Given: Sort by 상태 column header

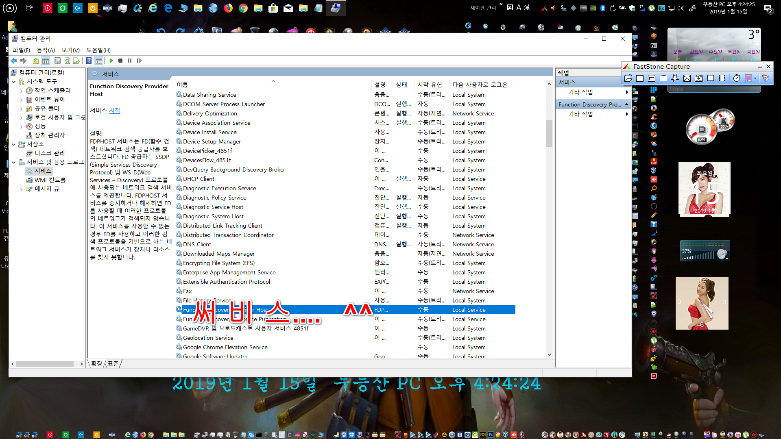Looking at the screenshot, I should click(403, 85).
